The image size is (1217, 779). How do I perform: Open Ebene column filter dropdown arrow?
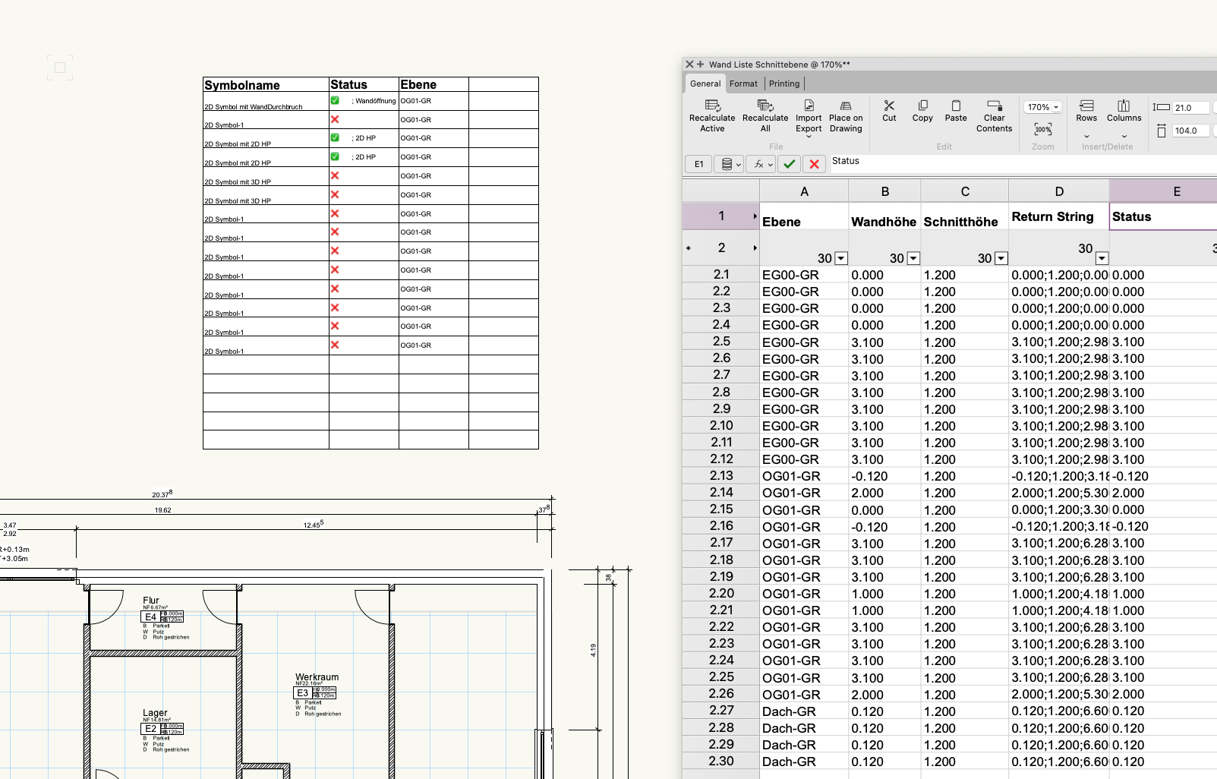[841, 259]
